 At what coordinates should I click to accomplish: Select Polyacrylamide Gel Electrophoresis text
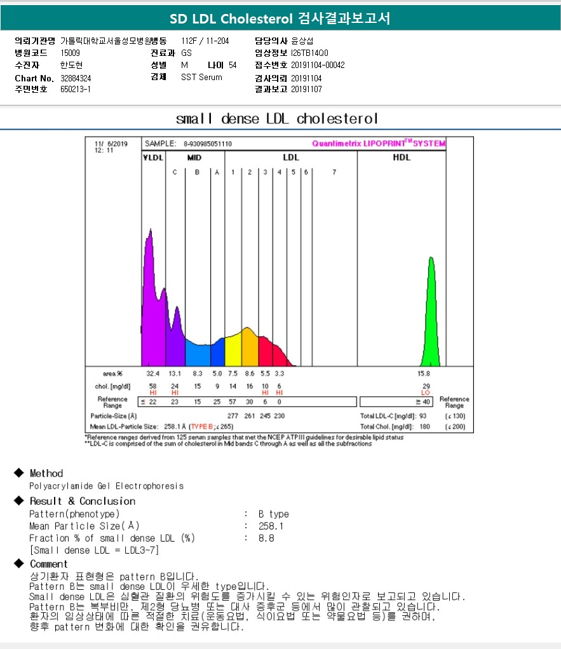(106, 486)
